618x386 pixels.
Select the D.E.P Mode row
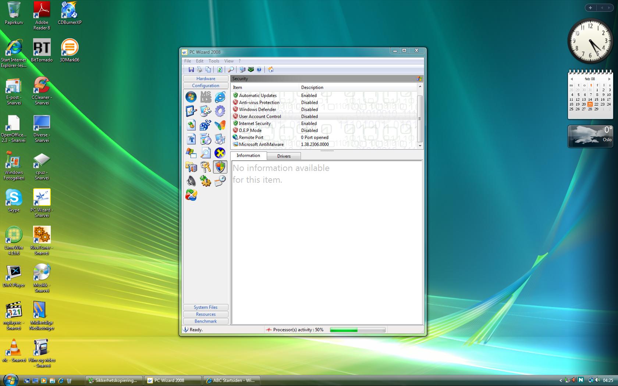324,131
